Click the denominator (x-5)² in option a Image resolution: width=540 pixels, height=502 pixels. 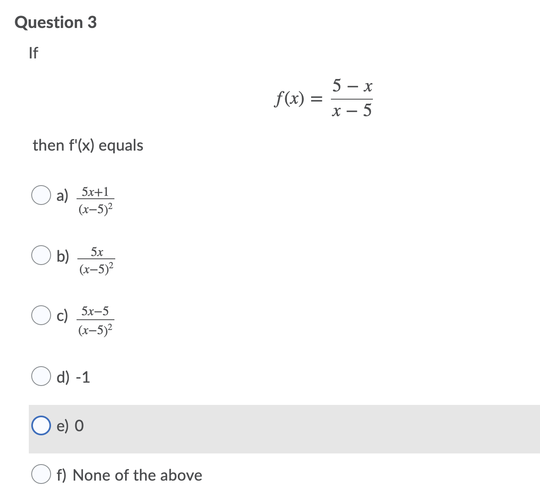[x=95, y=209]
